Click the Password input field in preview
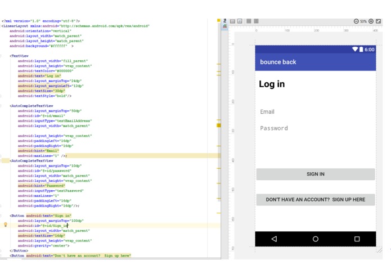This screenshot has height=278, width=391. coord(316,128)
